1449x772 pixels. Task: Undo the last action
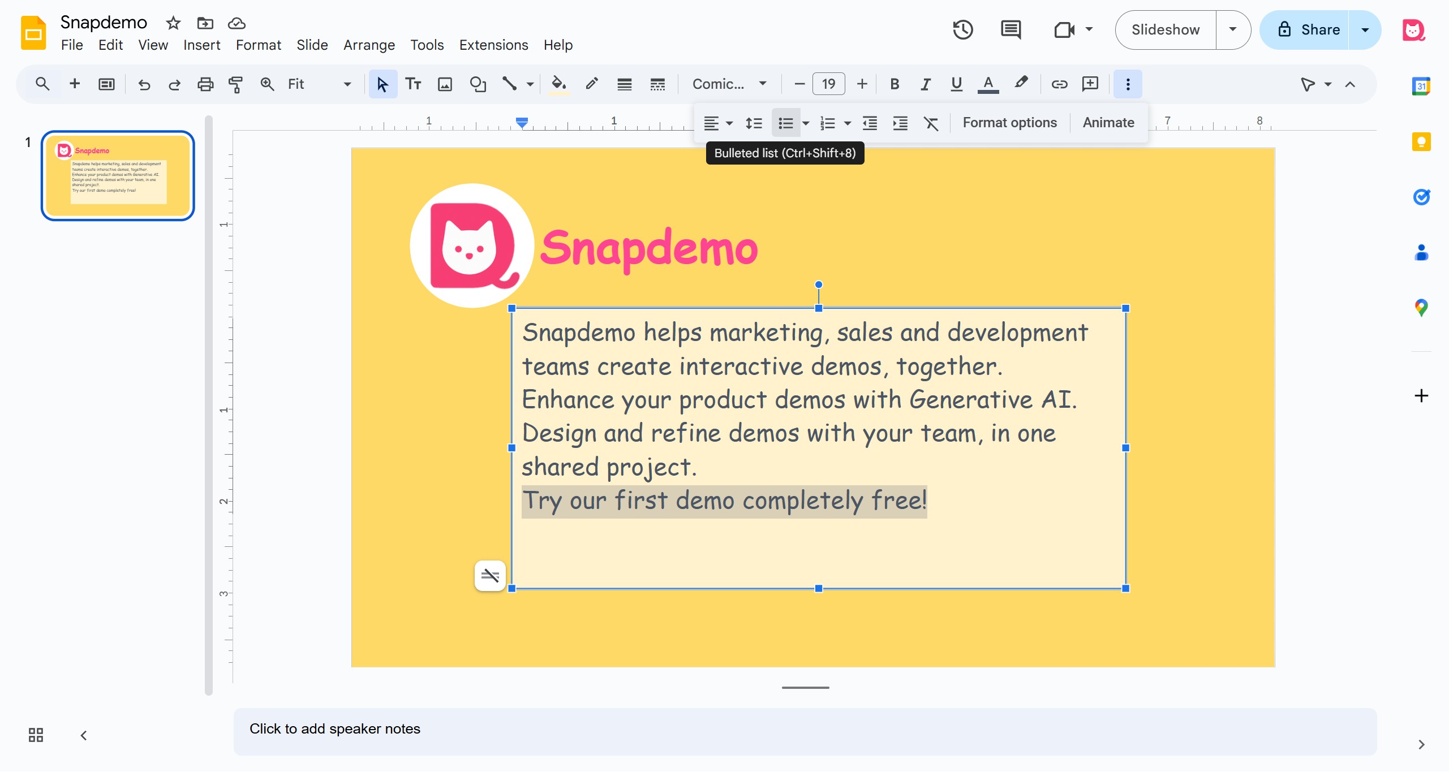click(144, 84)
